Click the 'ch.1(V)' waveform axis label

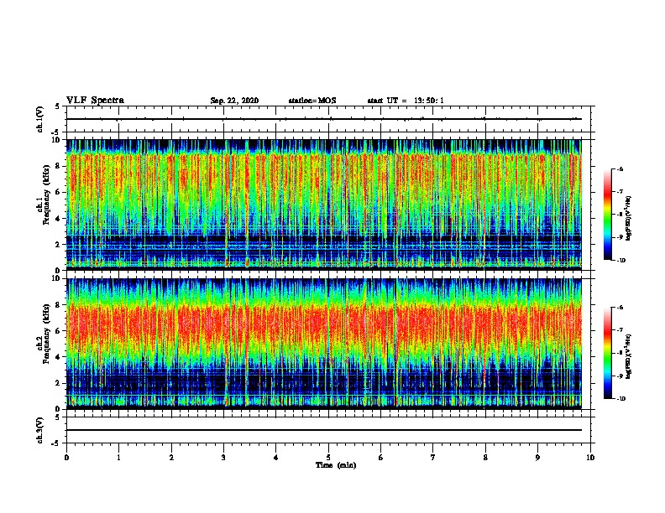point(40,119)
